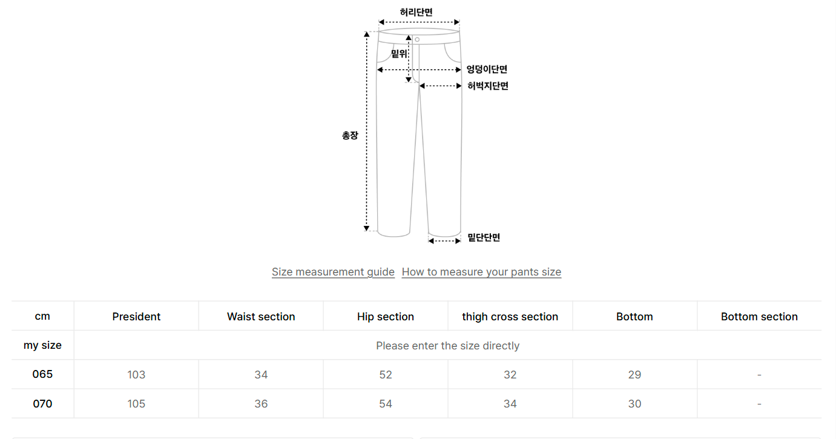Click the President column header
Viewport: 836px width, 439px height.
point(136,317)
